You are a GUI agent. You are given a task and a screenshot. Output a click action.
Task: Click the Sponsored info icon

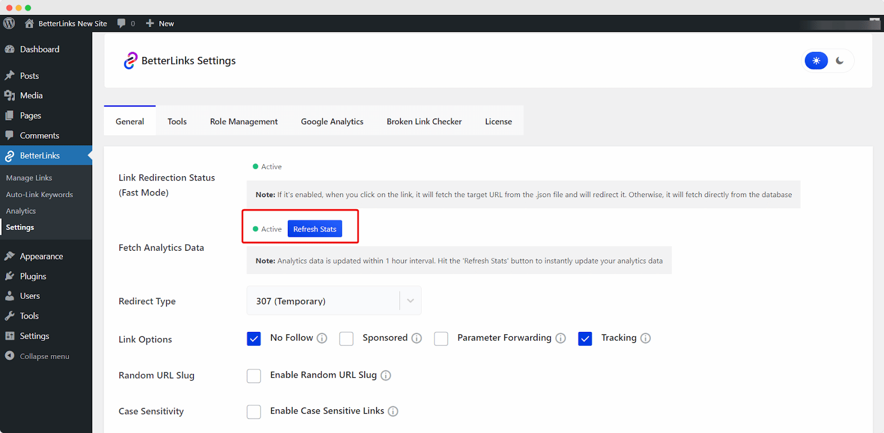pyautogui.click(x=417, y=338)
